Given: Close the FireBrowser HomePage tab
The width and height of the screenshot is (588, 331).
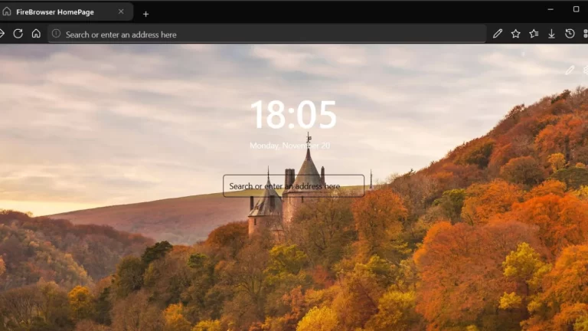Looking at the screenshot, I should [121, 11].
